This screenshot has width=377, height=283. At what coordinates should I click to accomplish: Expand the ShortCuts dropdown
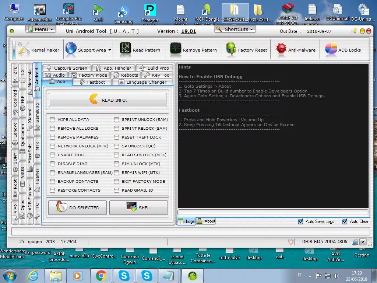[x=235, y=29]
